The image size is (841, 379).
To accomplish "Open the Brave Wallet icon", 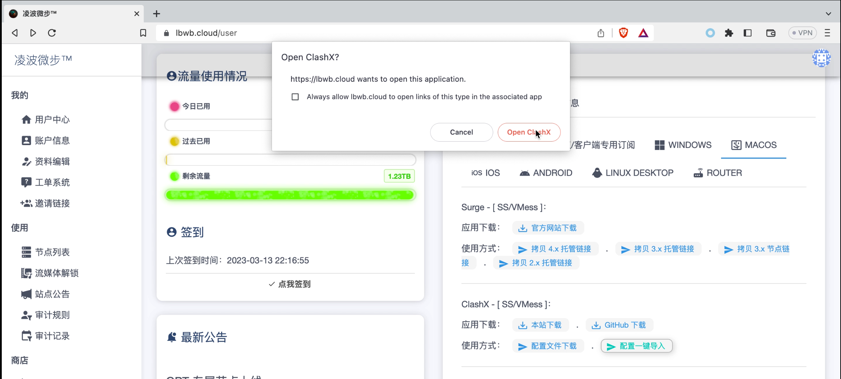I will pyautogui.click(x=771, y=33).
